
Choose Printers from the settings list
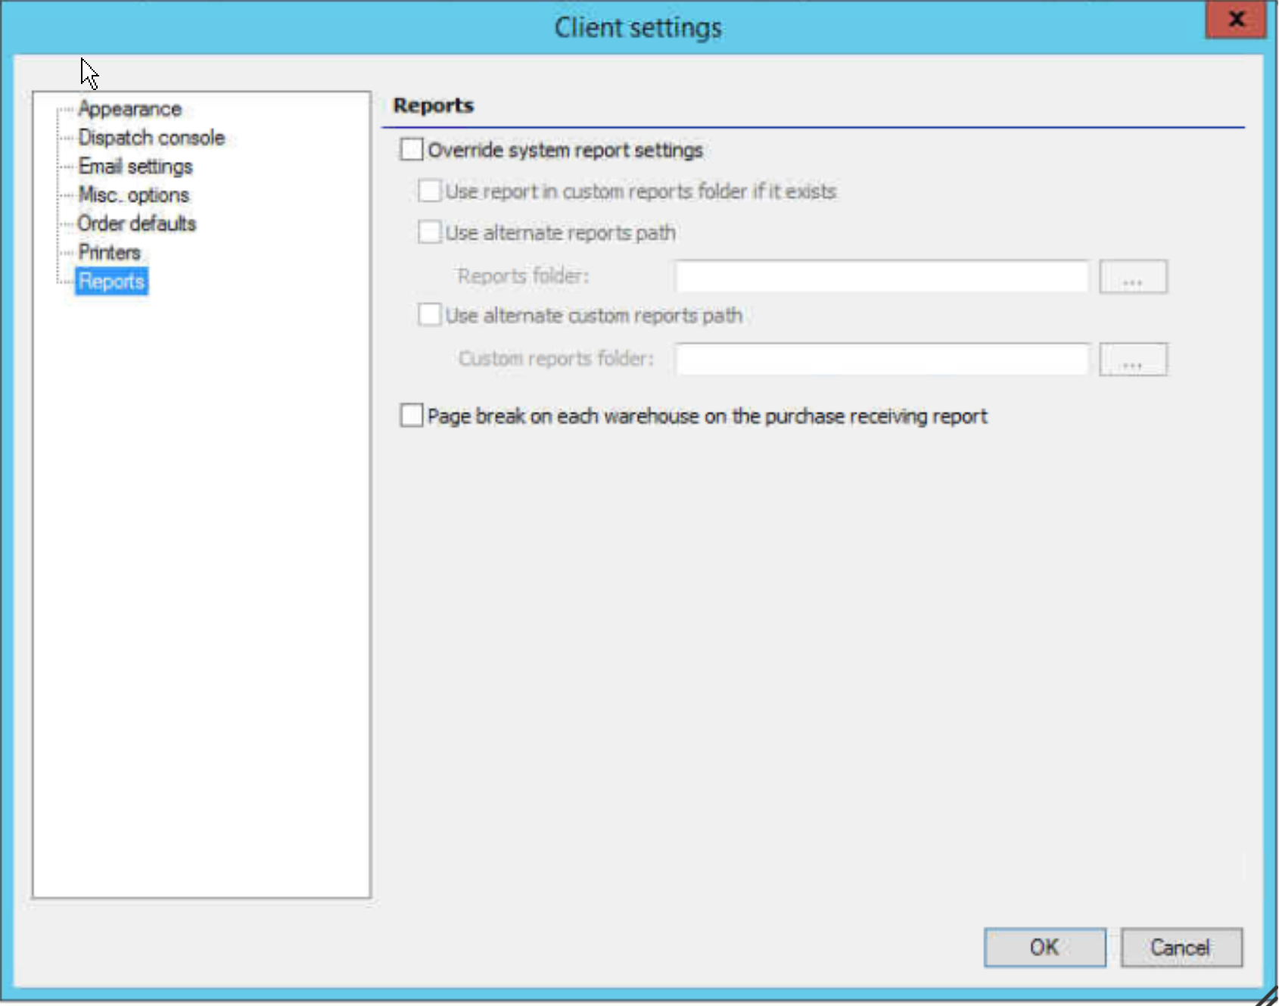(x=110, y=253)
